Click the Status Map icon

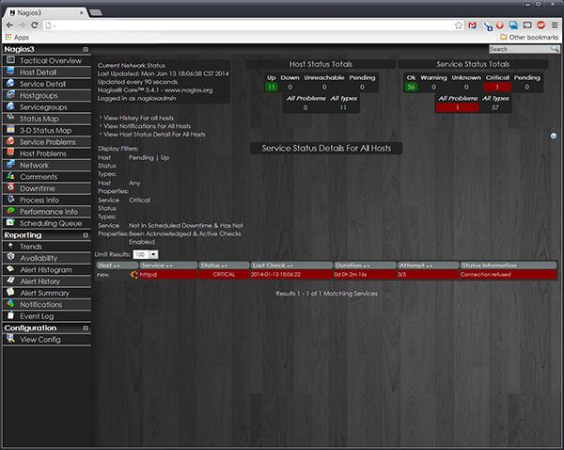(10, 119)
